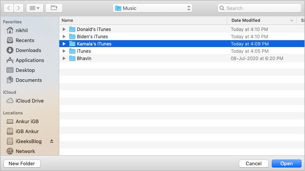Click the Applications sidebar icon
The height and width of the screenshot is (171, 305).
point(10,60)
